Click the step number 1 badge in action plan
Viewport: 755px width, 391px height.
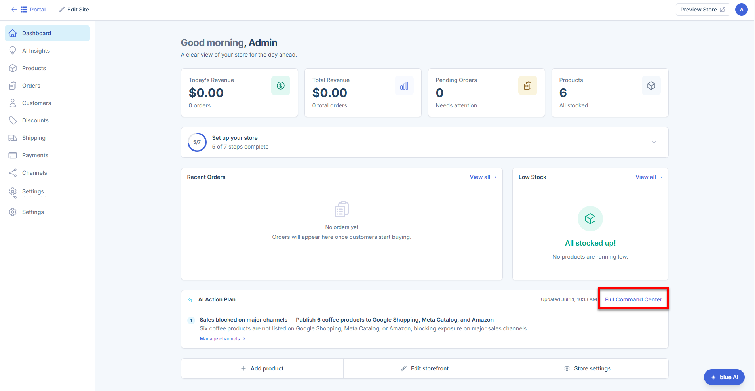point(191,320)
